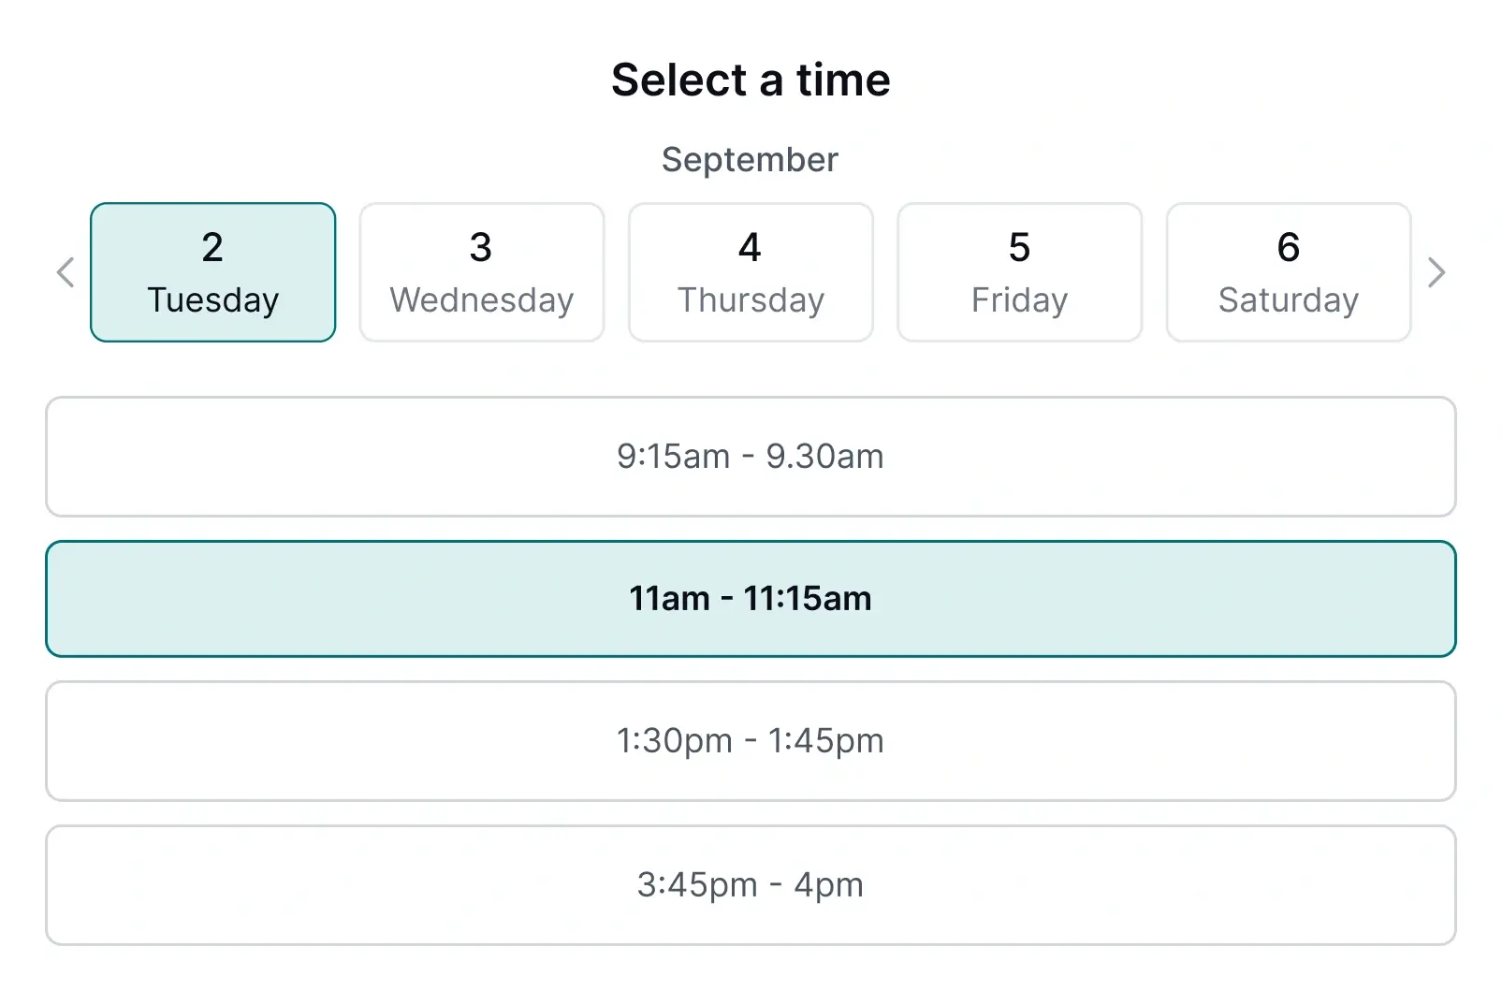The image size is (1502, 991).
Task: Pick the 1:30pm to 1:45pm appointment
Action: pyautogui.click(x=751, y=740)
